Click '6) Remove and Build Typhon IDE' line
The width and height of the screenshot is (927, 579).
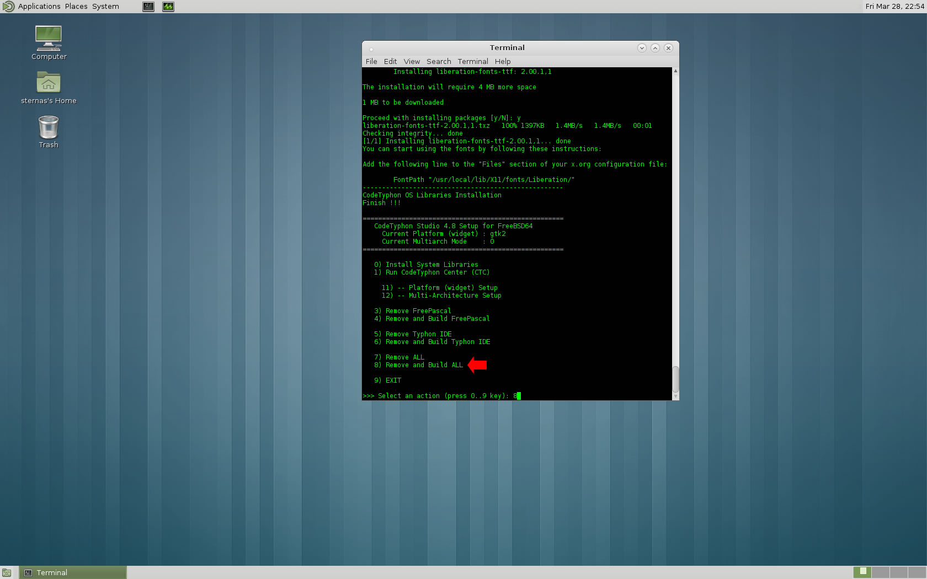[x=432, y=342]
